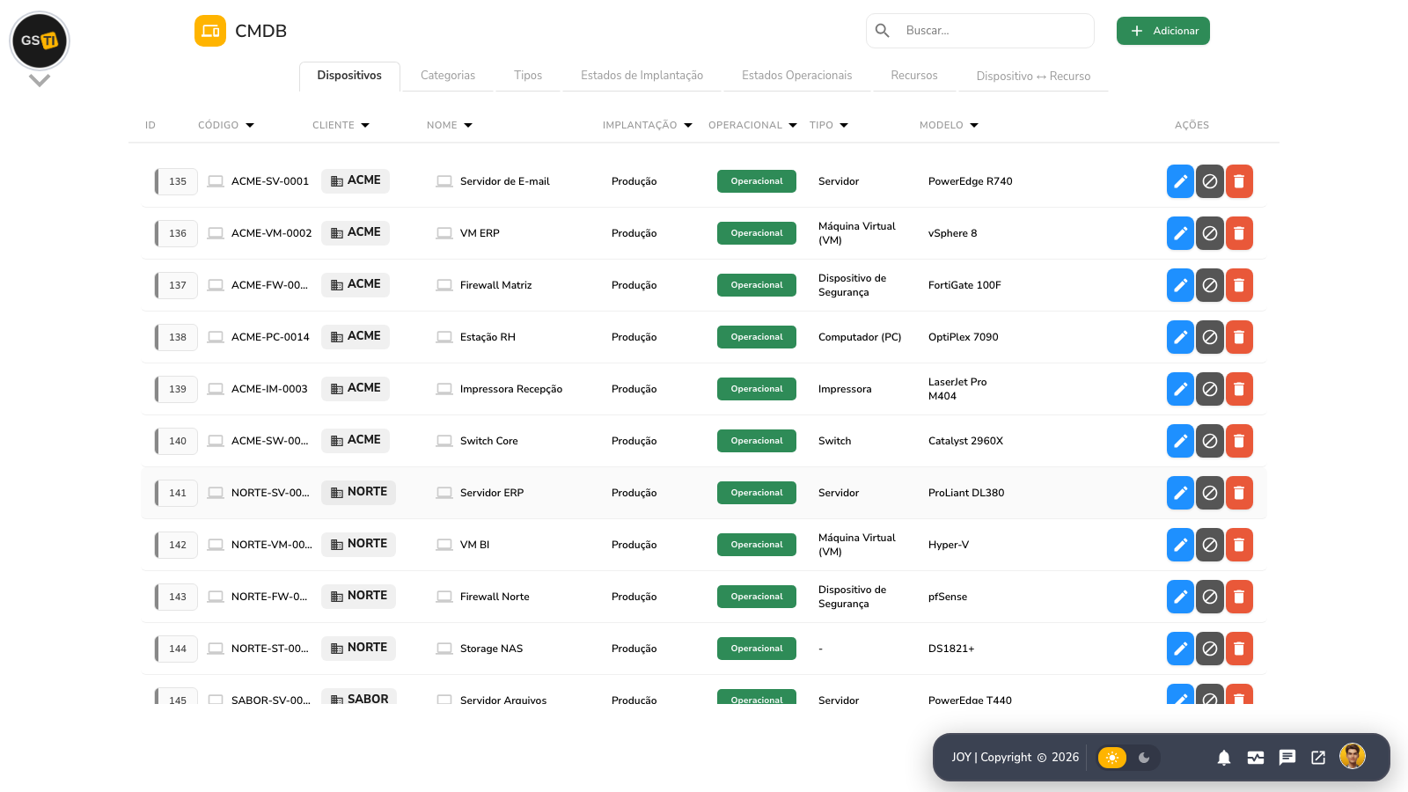Select code ACME-IM-0003
The height and width of the screenshot is (792, 1408).
(269, 389)
